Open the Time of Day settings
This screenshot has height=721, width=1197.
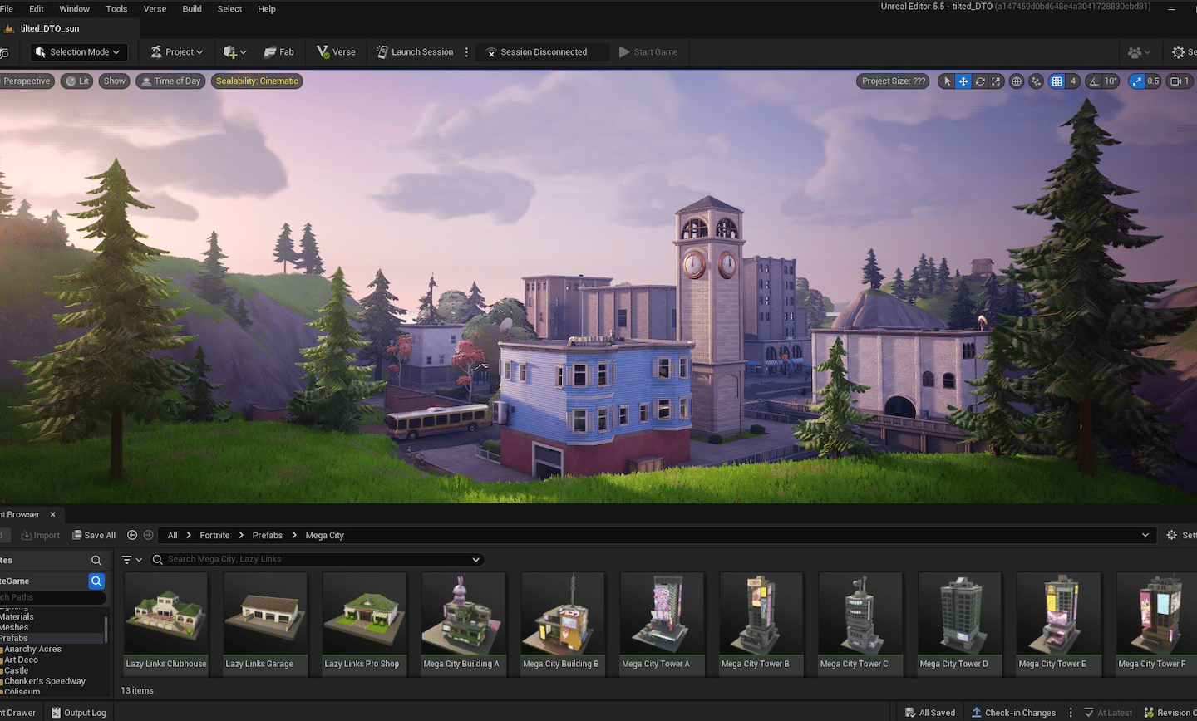(170, 81)
